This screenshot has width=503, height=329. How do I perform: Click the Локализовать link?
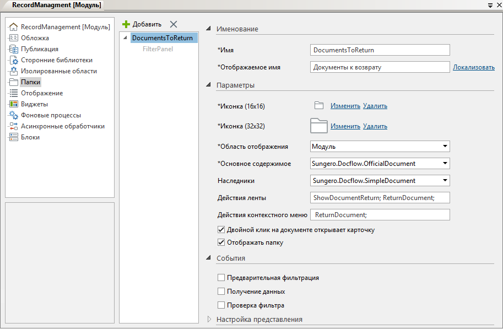(473, 67)
